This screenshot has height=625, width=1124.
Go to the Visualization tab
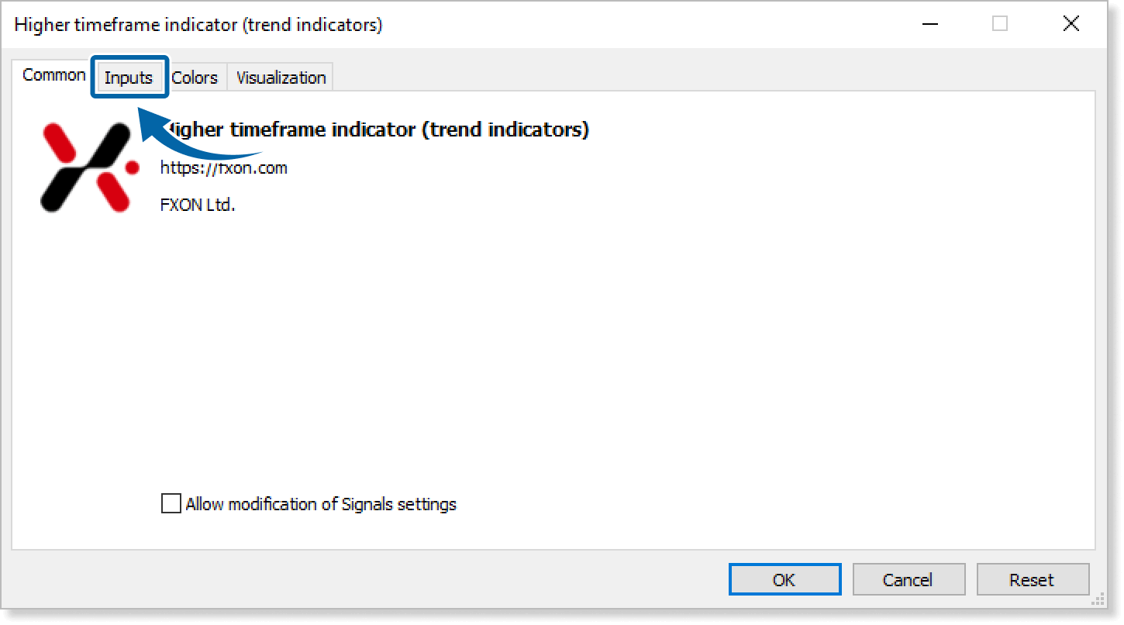click(x=281, y=78)
